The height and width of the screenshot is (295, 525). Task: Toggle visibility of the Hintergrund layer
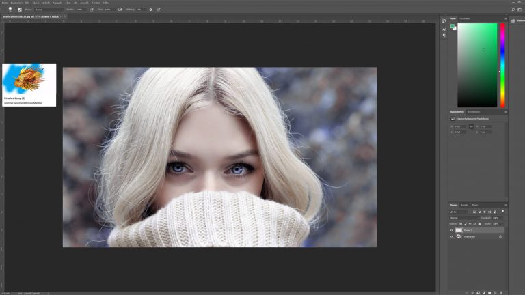click(452, 236)
